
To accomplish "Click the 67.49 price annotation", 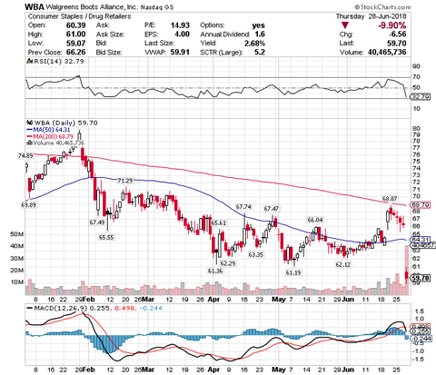I will pos(97,222).
